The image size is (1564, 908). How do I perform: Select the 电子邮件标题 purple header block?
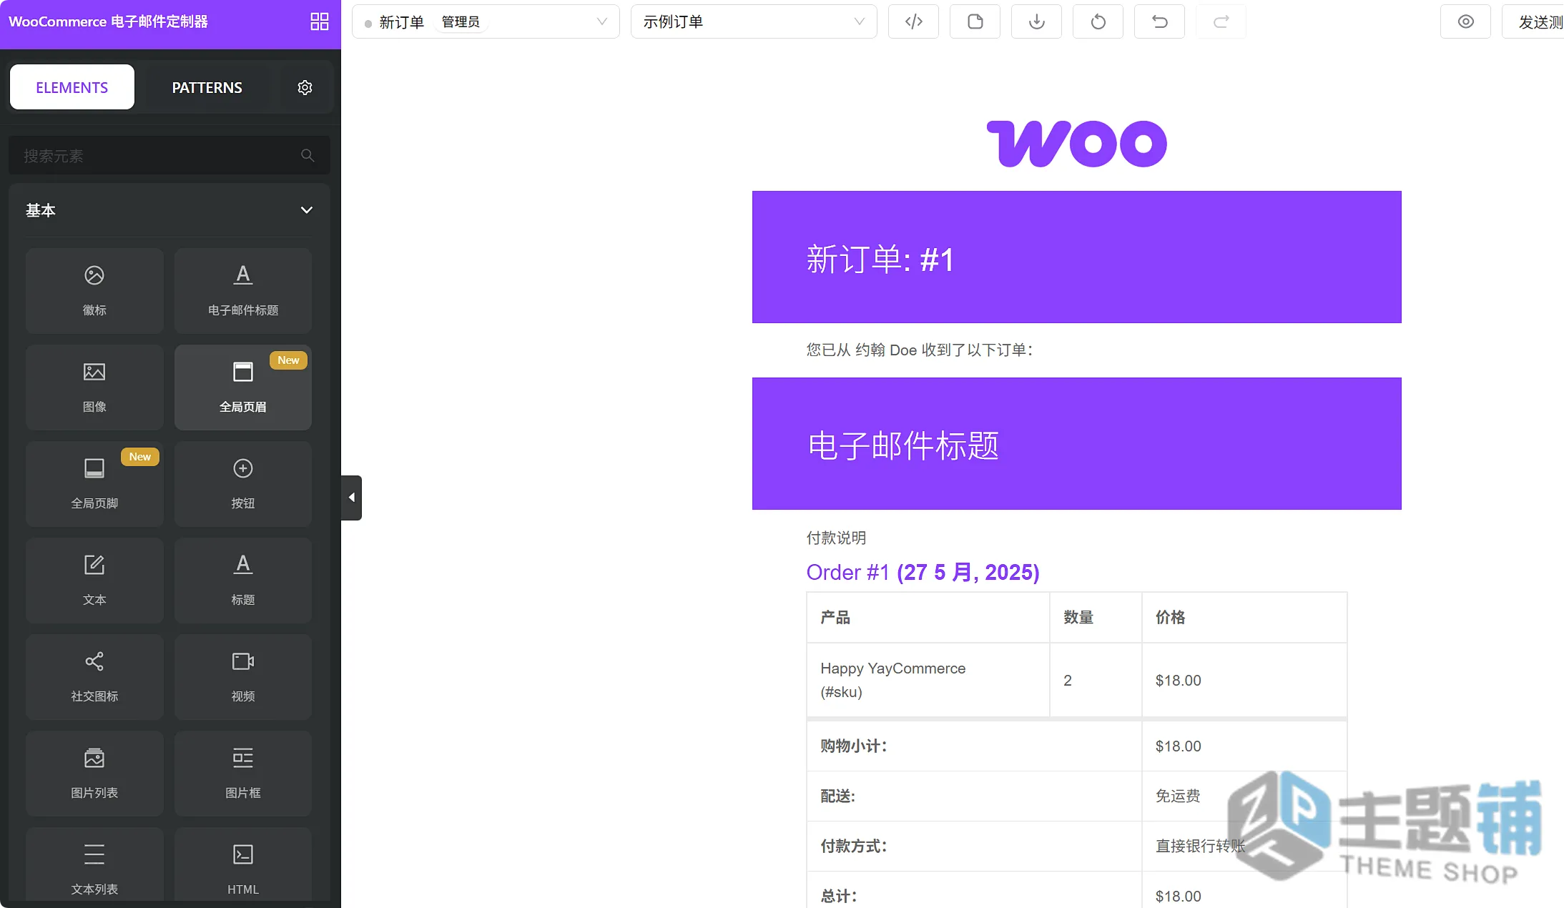pos(1076,443)
